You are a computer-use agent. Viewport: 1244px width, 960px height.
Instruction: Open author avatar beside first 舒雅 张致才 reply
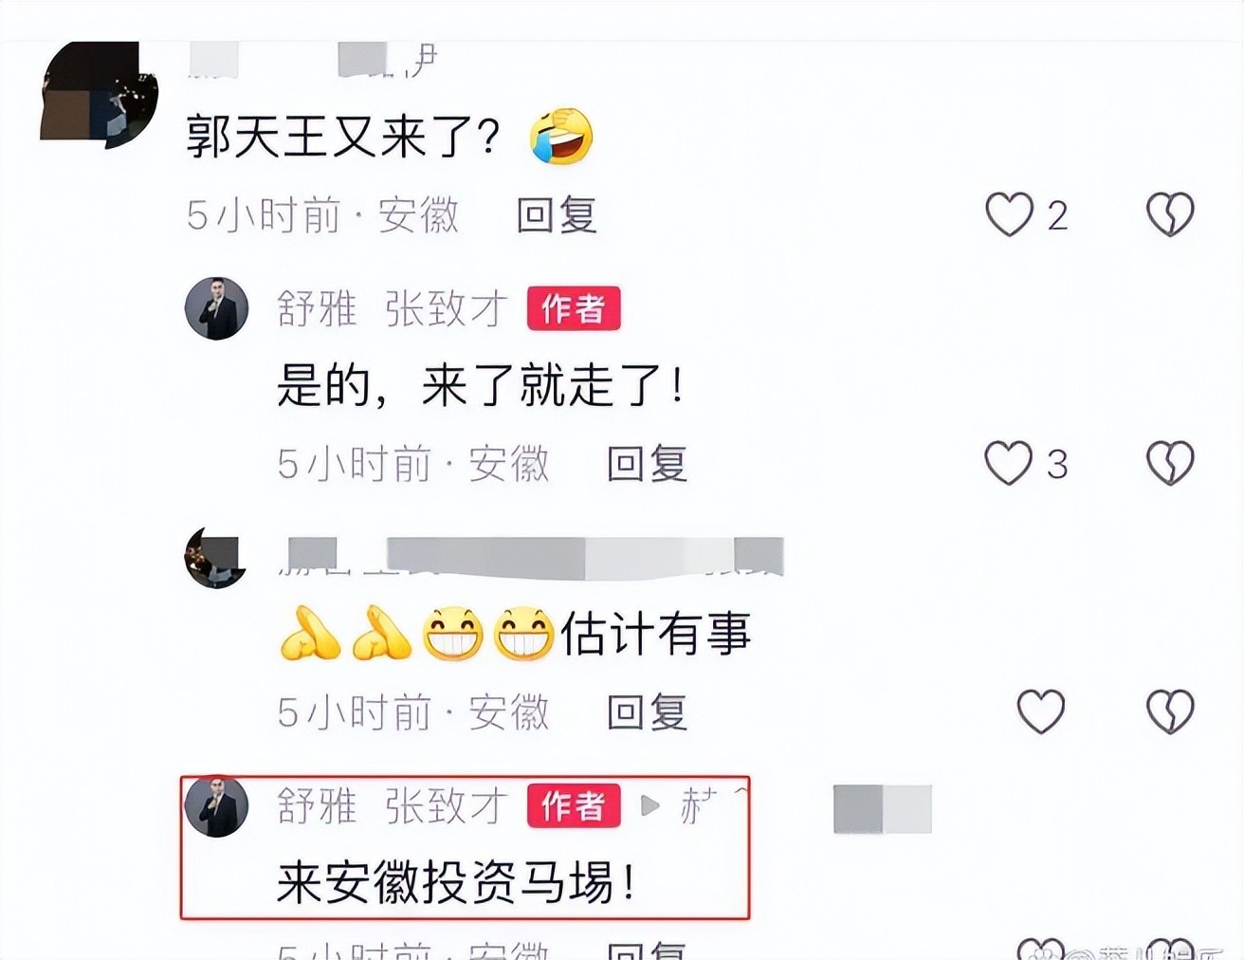(x=216, y=308)
